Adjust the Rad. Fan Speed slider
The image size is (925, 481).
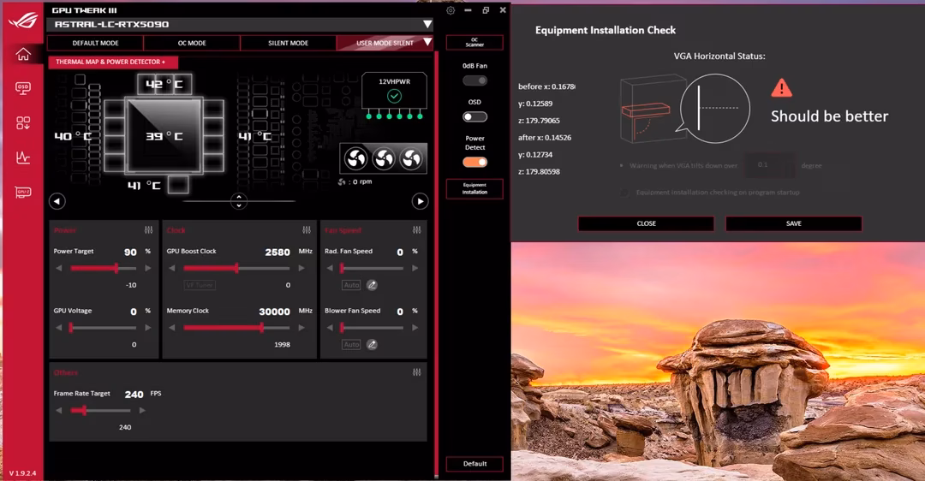point(372,268)
